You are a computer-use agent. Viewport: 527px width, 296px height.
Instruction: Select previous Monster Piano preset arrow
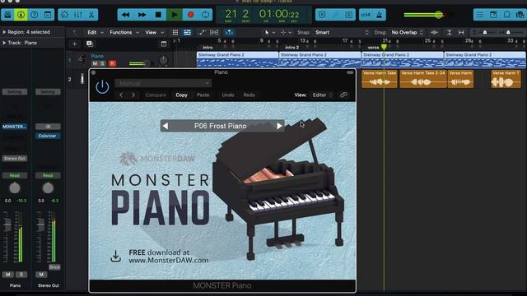[x=166, y=126]
